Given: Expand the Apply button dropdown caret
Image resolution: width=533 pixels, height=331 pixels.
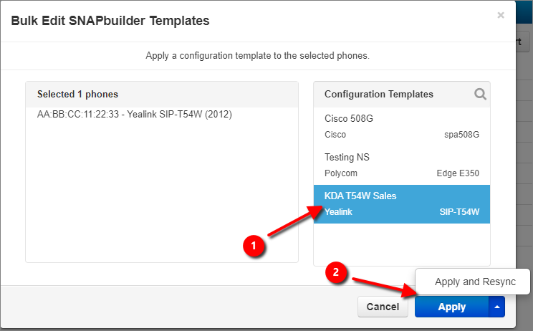Looking at the screenshot, I should click(497, 307).
